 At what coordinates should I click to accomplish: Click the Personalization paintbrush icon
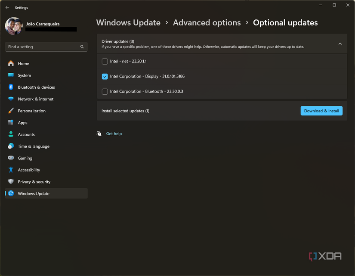point(11,111)
